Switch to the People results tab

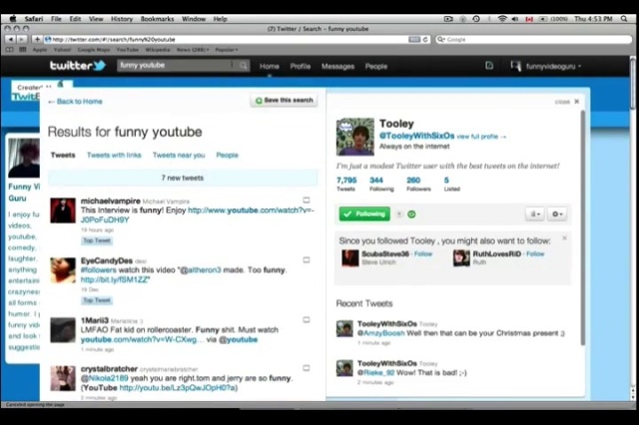[x=227, y=155]
